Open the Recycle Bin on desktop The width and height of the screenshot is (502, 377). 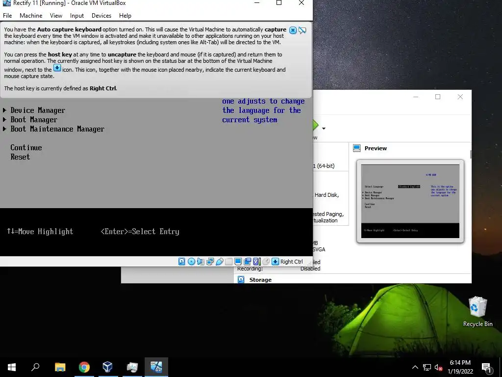click(477, 311)
